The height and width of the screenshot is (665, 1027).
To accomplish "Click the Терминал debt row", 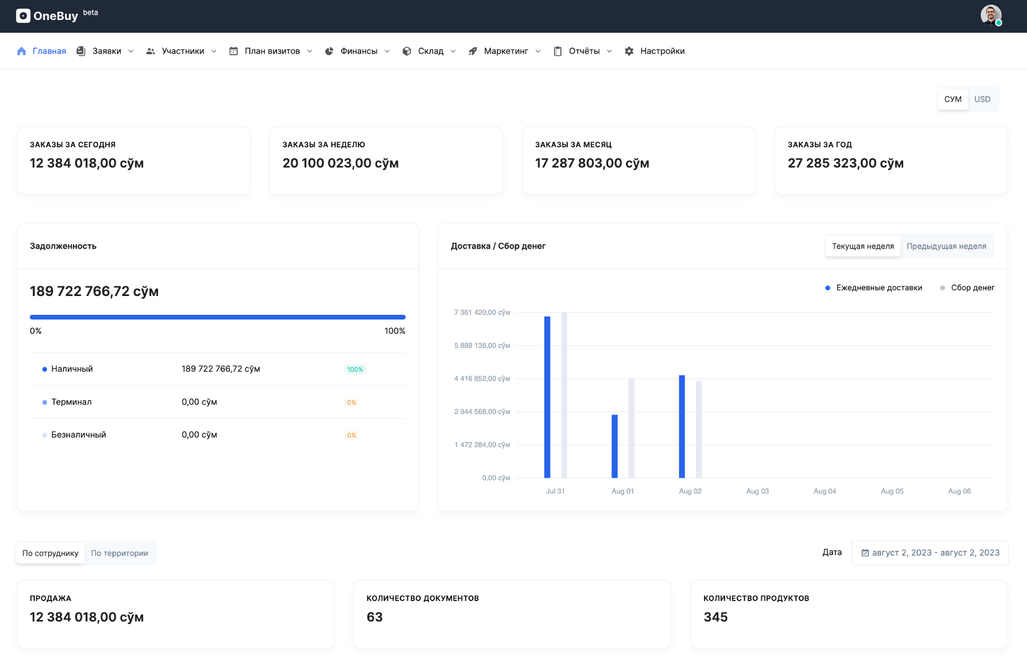I will click(217, 402).
